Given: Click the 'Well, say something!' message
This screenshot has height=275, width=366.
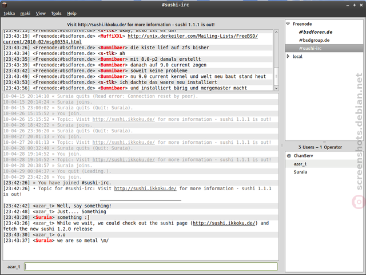Looking at the screenshot, I should [x=84, y=206].
